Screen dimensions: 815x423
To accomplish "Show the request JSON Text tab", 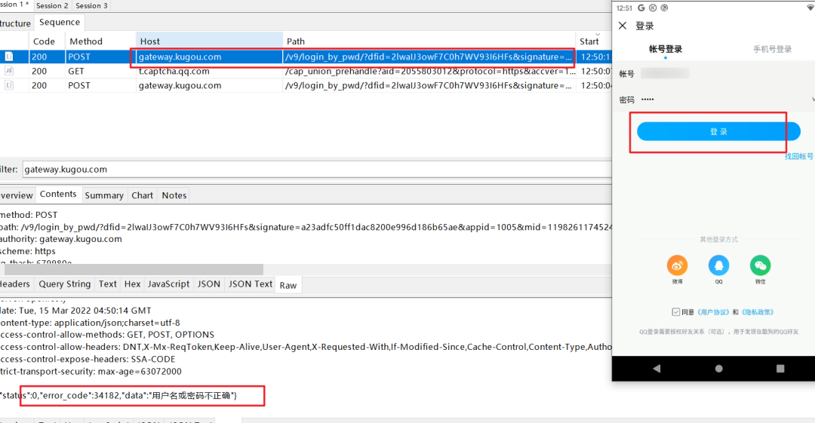I will pyautogui.click(x=251, y=284).
